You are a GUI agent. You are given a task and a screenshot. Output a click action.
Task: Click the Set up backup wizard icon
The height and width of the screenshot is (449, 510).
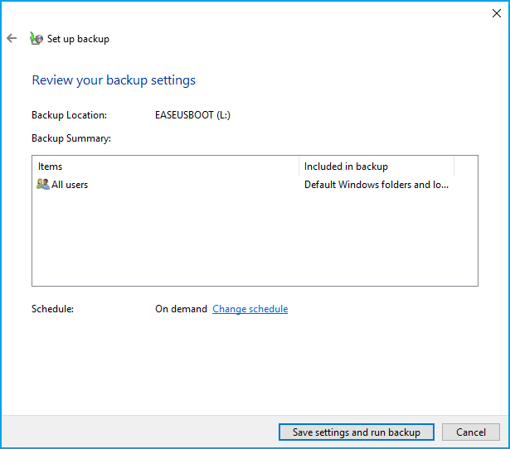pyautogui.click(x=36, y=38)
